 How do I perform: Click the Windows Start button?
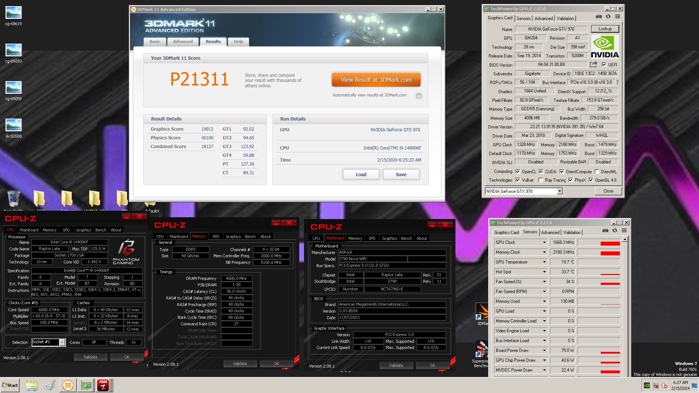[x=10, y=385]
